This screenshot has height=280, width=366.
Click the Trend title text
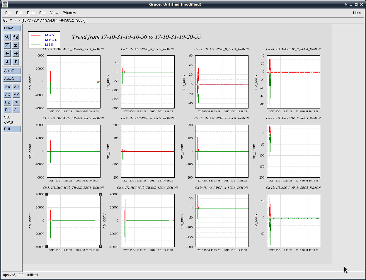coord(136,37)
